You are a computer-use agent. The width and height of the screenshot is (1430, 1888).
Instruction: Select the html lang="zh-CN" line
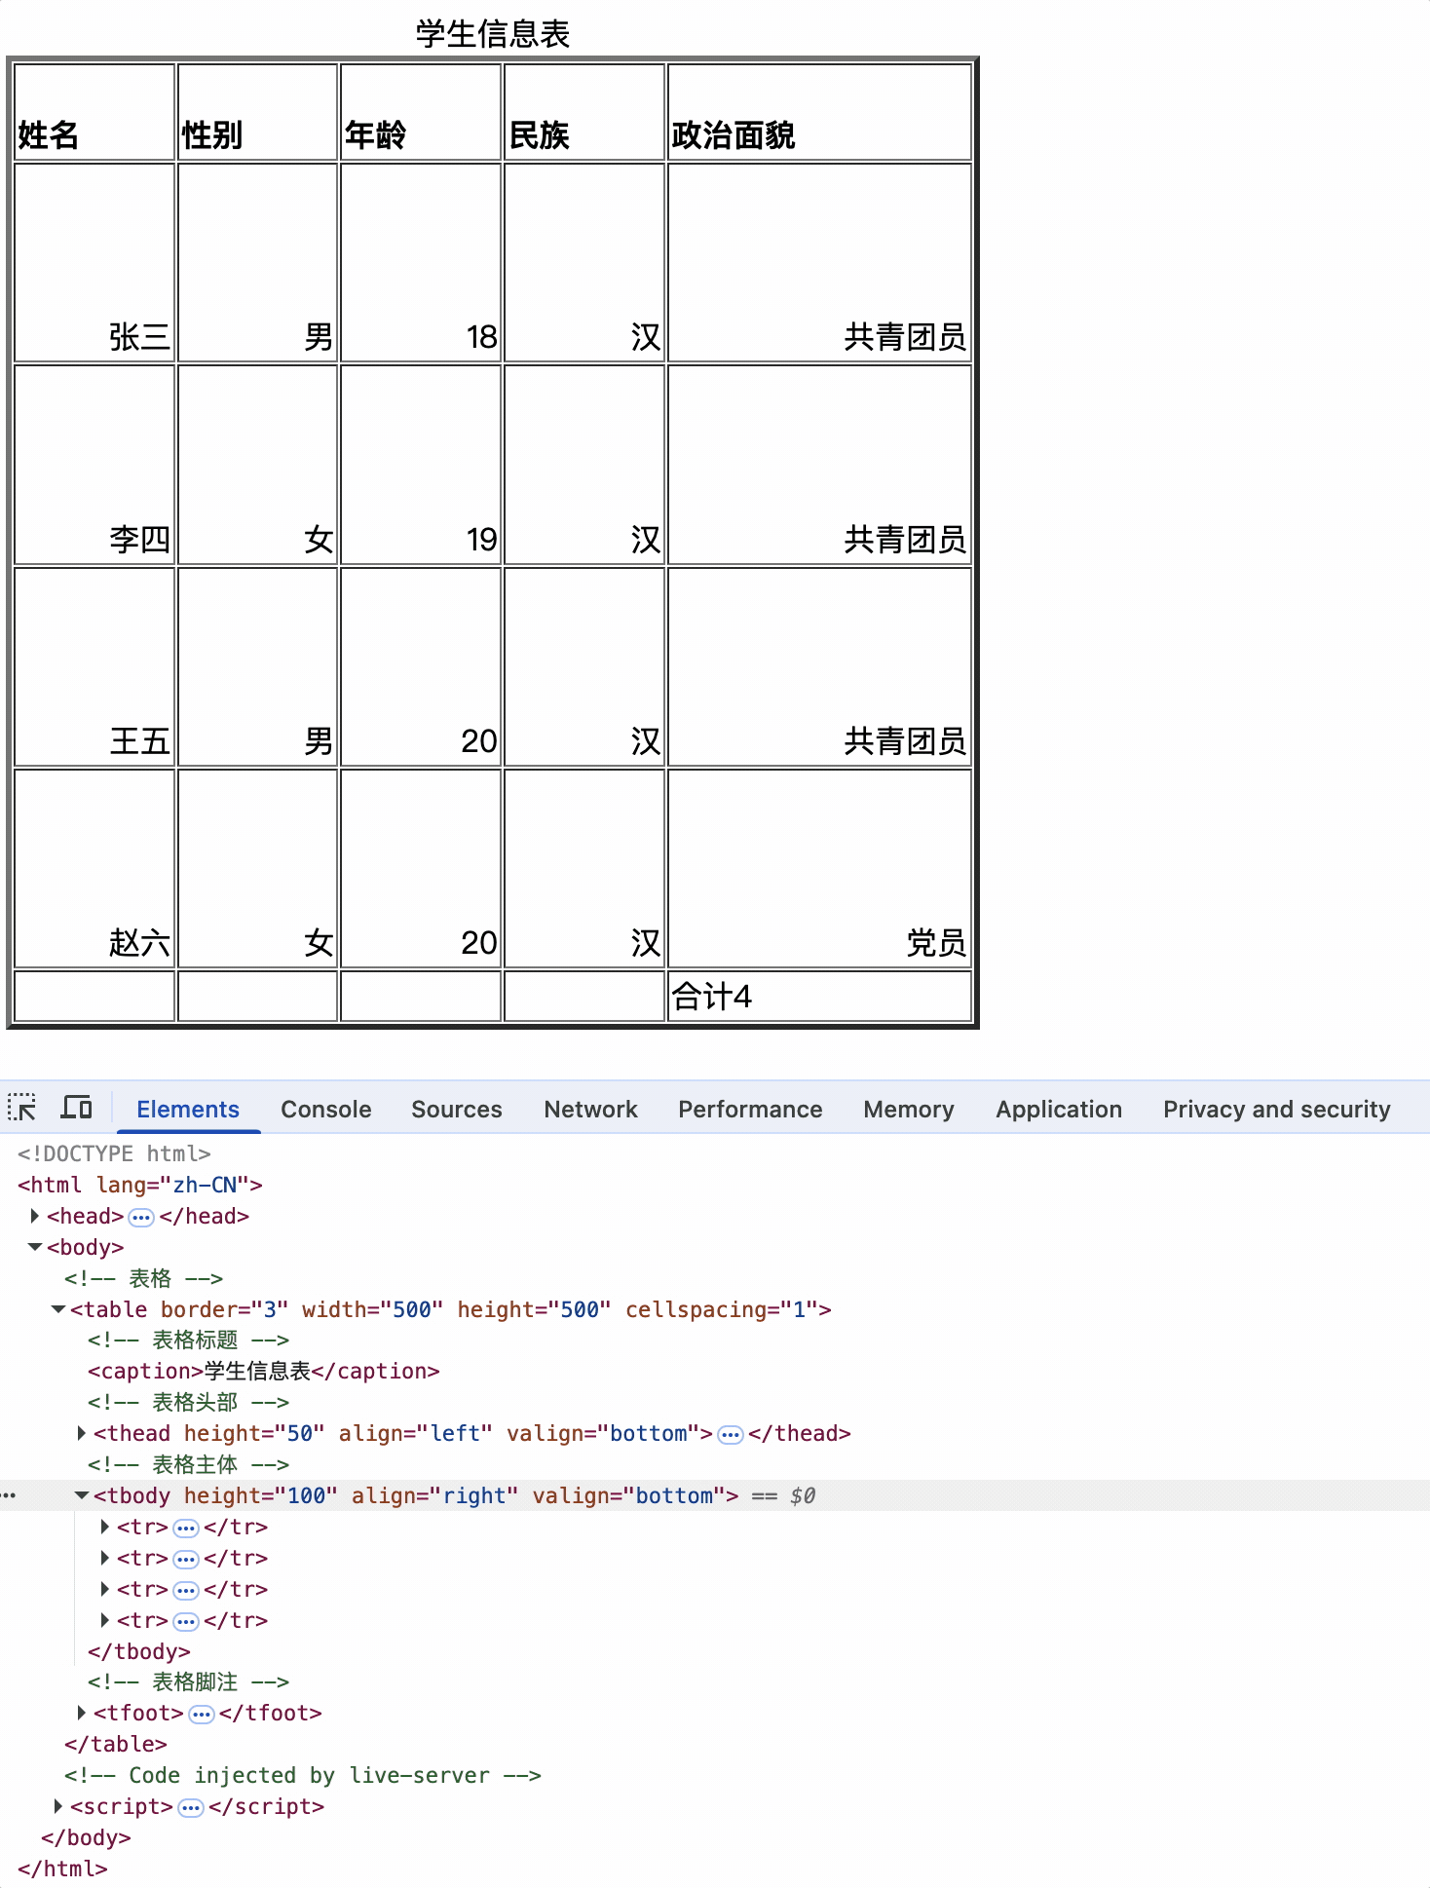click(140, 1185)
